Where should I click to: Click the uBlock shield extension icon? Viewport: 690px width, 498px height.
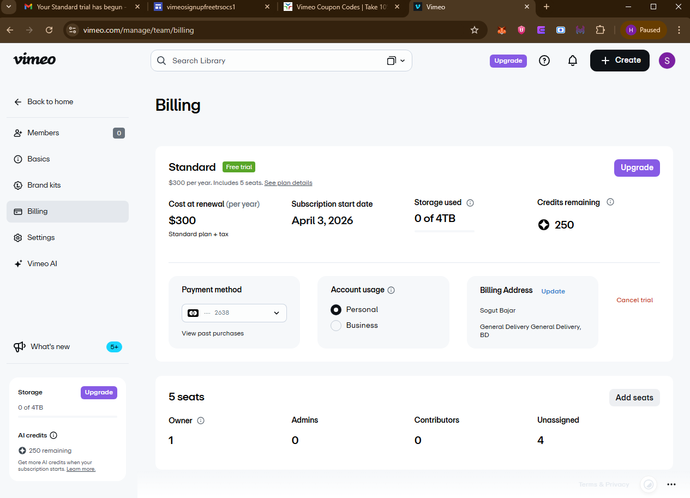pyautogui.click(x=521, y=30)
